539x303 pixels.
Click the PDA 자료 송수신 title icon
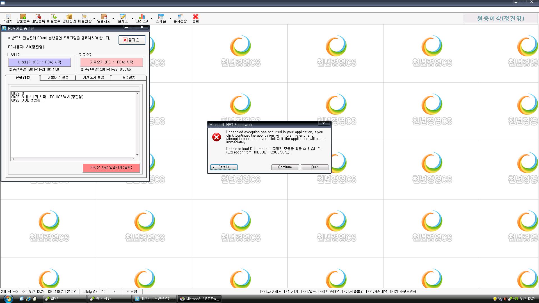(4, 28)
